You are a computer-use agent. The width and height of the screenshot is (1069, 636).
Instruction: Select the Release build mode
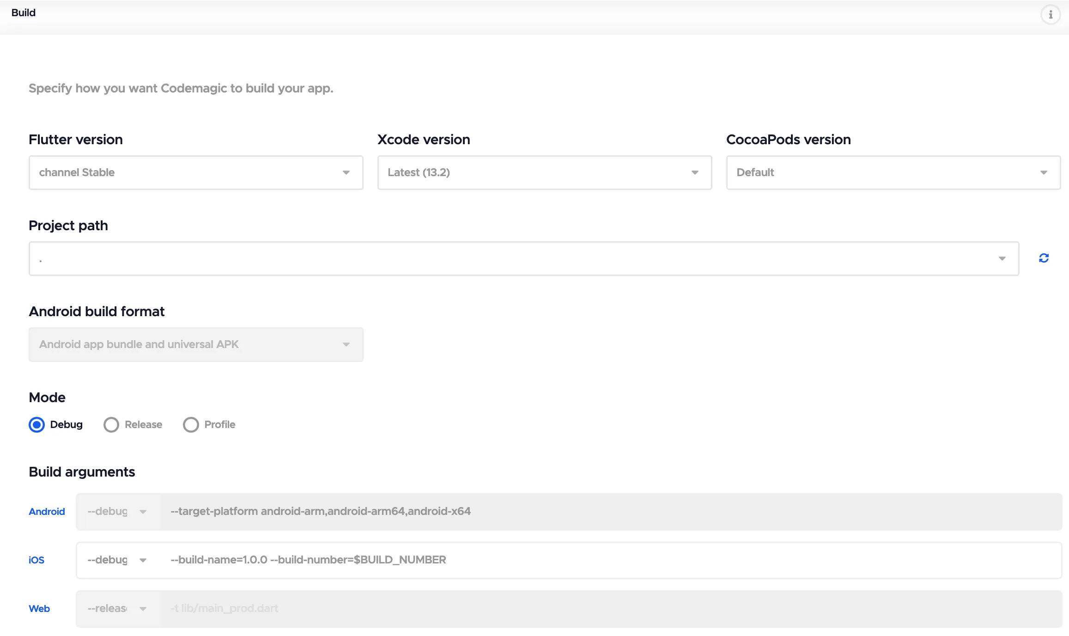pos(111,424)
